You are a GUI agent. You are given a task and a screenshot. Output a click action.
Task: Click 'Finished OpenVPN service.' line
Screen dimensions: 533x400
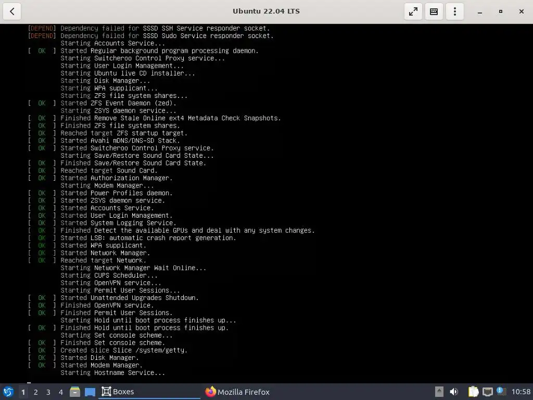coord(107,305)
